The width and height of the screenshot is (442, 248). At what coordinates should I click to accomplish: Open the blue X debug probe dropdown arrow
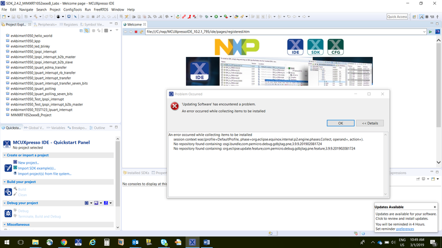(91, 203)
